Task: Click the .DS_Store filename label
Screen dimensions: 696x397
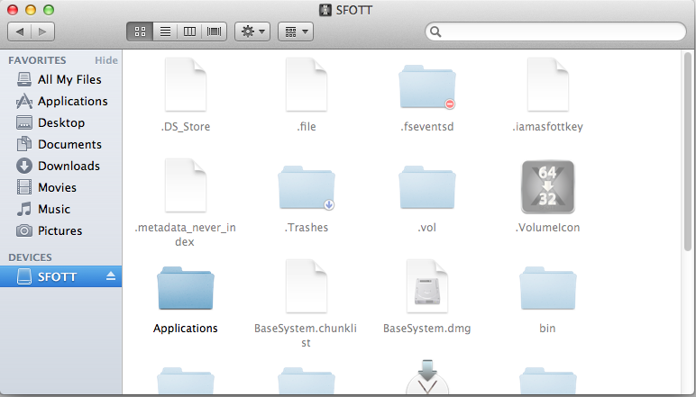Action: 186,127
